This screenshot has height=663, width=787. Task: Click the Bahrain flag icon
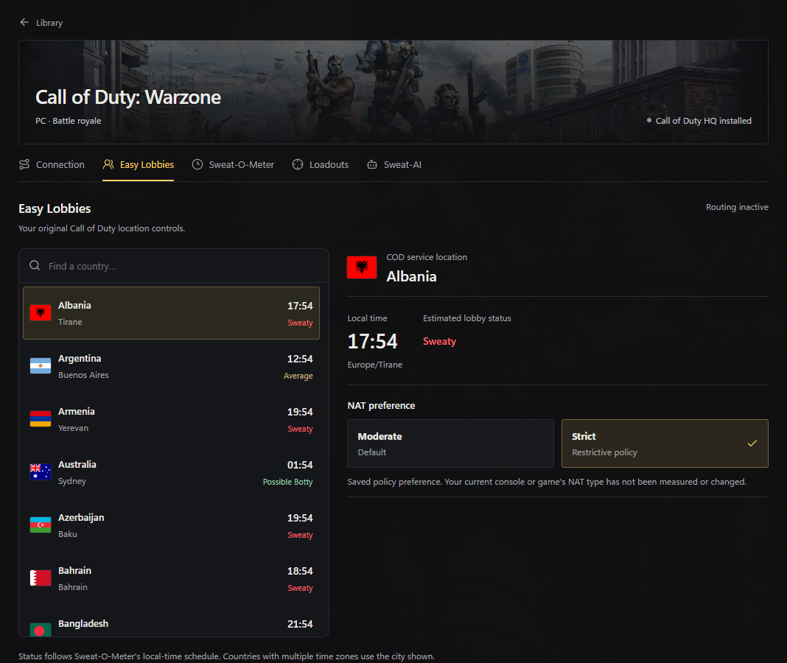(41, 578)
